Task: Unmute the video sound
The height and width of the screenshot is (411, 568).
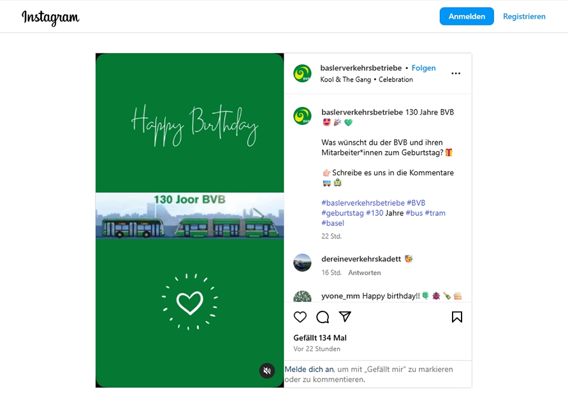Action: 267,370
